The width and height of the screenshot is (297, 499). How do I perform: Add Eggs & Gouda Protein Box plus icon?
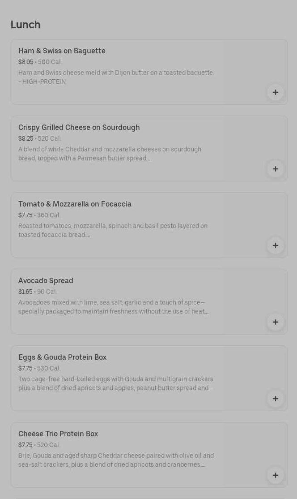275,399
